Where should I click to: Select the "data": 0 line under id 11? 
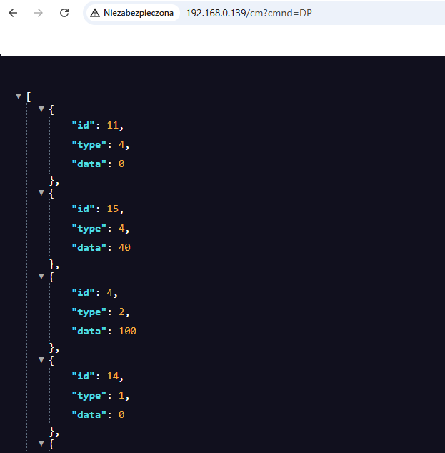98,164
